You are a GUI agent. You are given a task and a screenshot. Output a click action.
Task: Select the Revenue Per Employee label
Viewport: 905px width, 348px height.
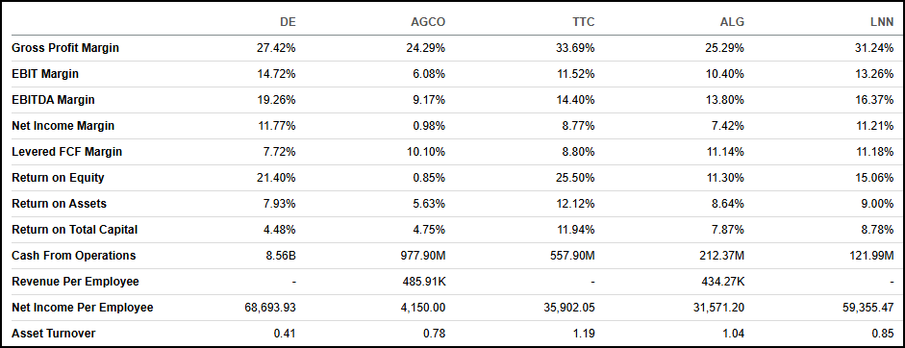pyautogui.click(x=76, y=282)
